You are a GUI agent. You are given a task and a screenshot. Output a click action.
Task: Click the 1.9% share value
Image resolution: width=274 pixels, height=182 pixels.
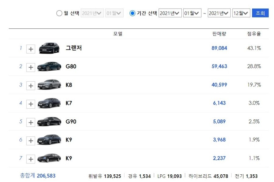(254, 140)
